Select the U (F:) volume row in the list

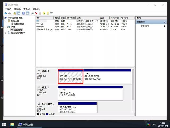click(85, 27)
